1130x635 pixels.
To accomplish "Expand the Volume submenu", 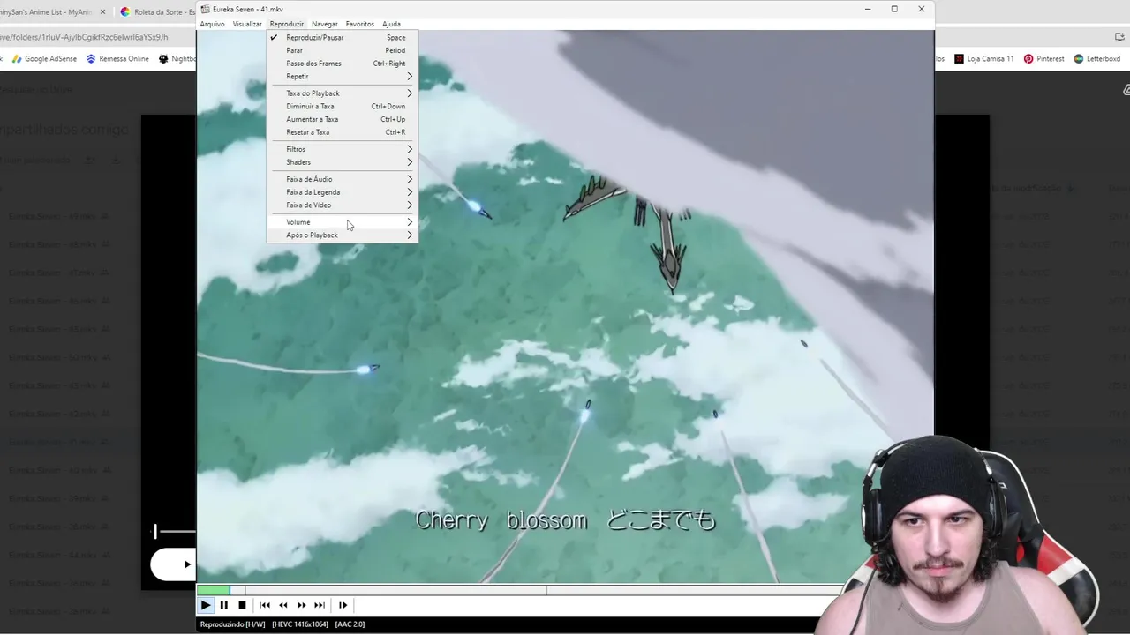I will coord(343,222).
